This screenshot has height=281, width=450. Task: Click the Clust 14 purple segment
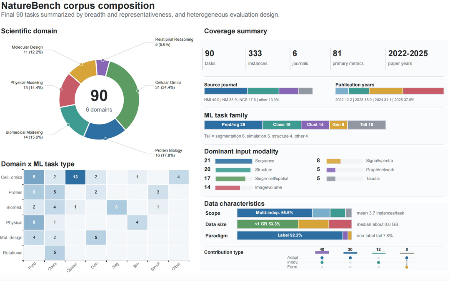point(315,125)
